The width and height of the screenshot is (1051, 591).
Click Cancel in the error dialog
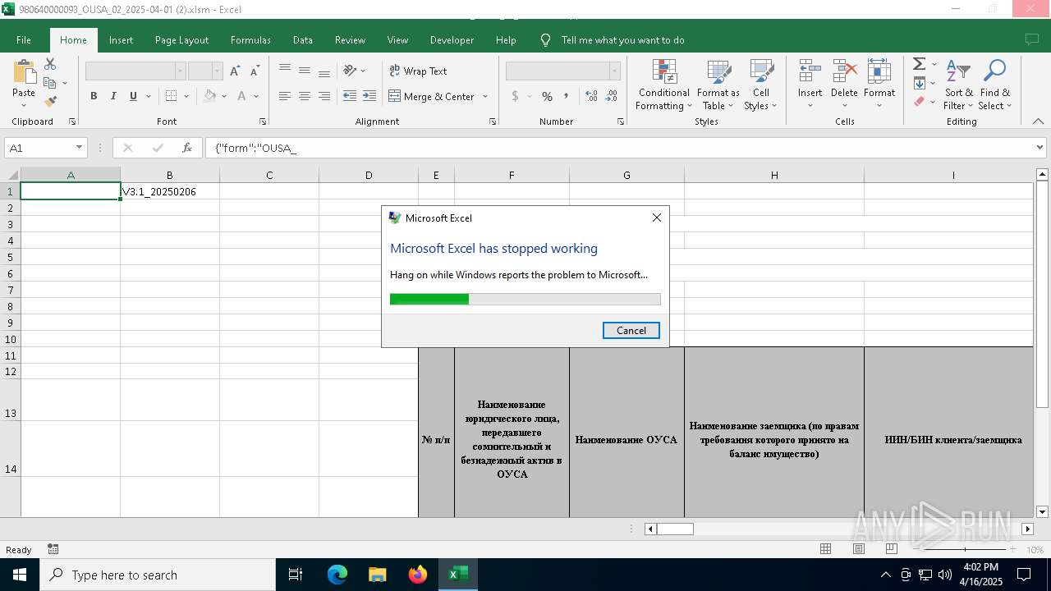coord(631,330)
